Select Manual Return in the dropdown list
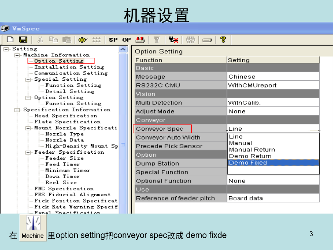This screenshot has width=333, height=250. [273, 150]
